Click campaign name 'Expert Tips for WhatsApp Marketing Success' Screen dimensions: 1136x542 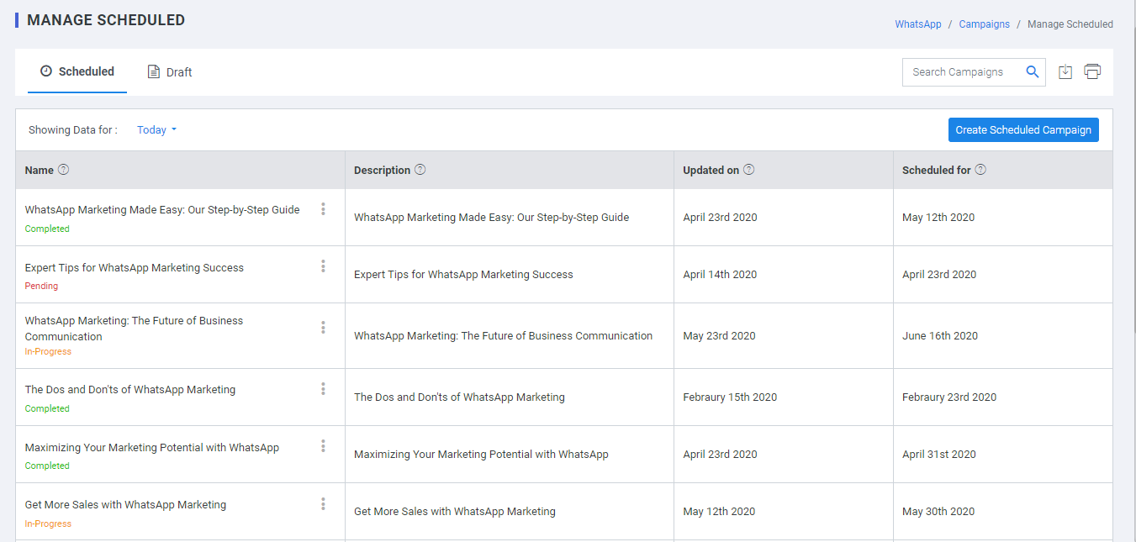[x=135, y=268]
